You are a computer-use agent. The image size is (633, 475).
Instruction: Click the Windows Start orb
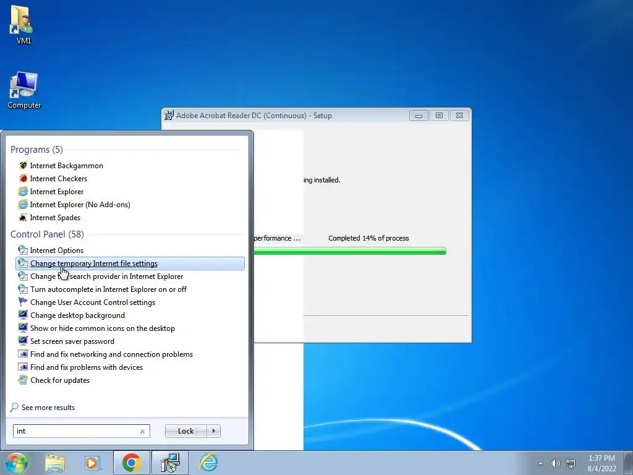pos(16,463)
